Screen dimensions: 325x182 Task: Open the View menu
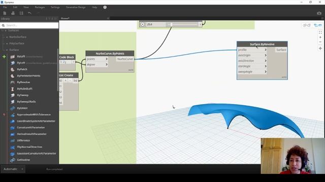[x=26, y=7]
